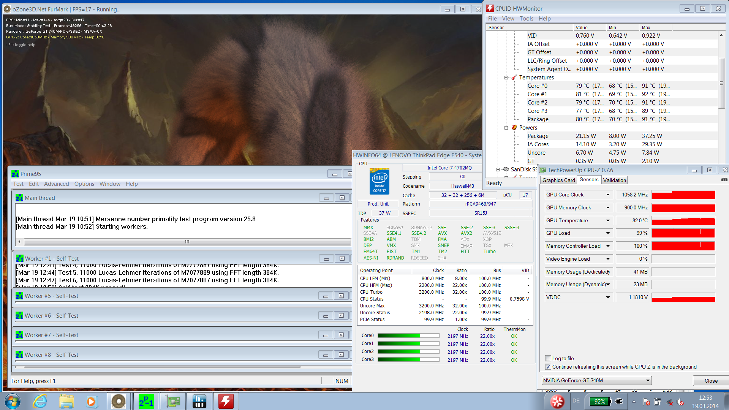Click the Main thread horizontal scrollbar thumb
The image size is (729, 410).
(187, 242)
